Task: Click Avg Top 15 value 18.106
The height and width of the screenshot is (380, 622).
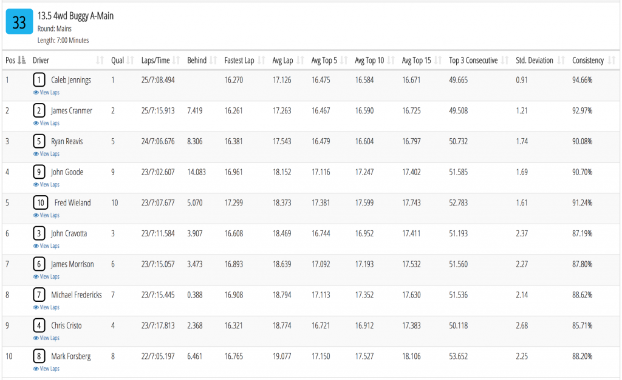Action: click(411, 356)
